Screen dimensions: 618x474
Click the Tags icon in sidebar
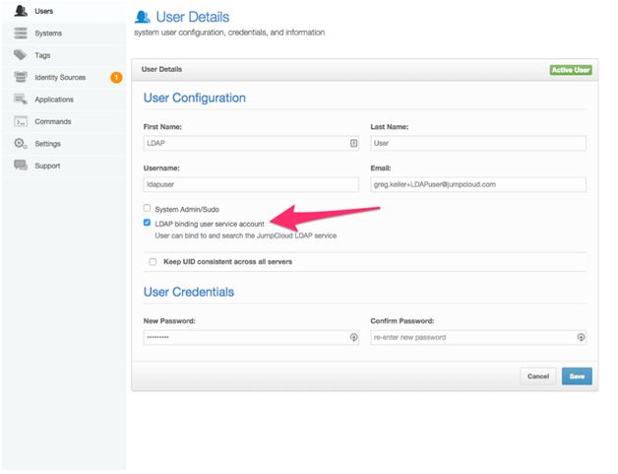[21, 55]
